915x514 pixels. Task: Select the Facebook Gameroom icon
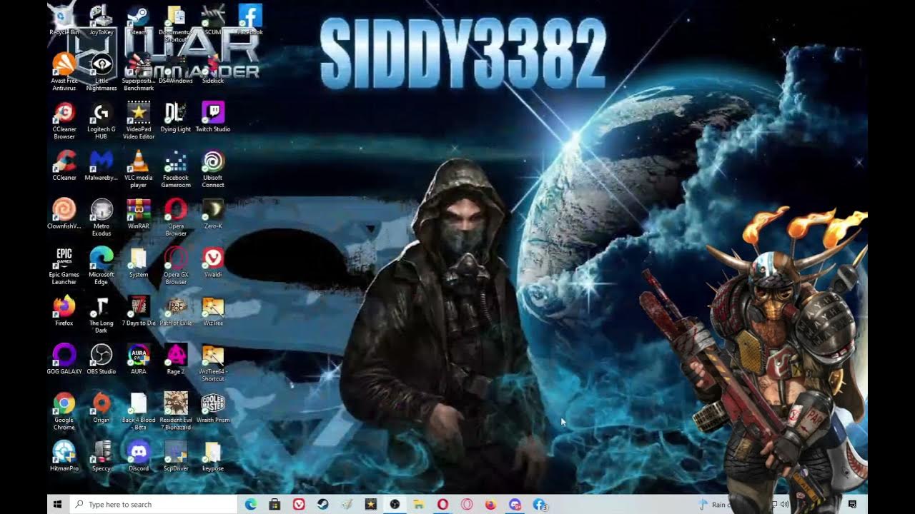176,168
